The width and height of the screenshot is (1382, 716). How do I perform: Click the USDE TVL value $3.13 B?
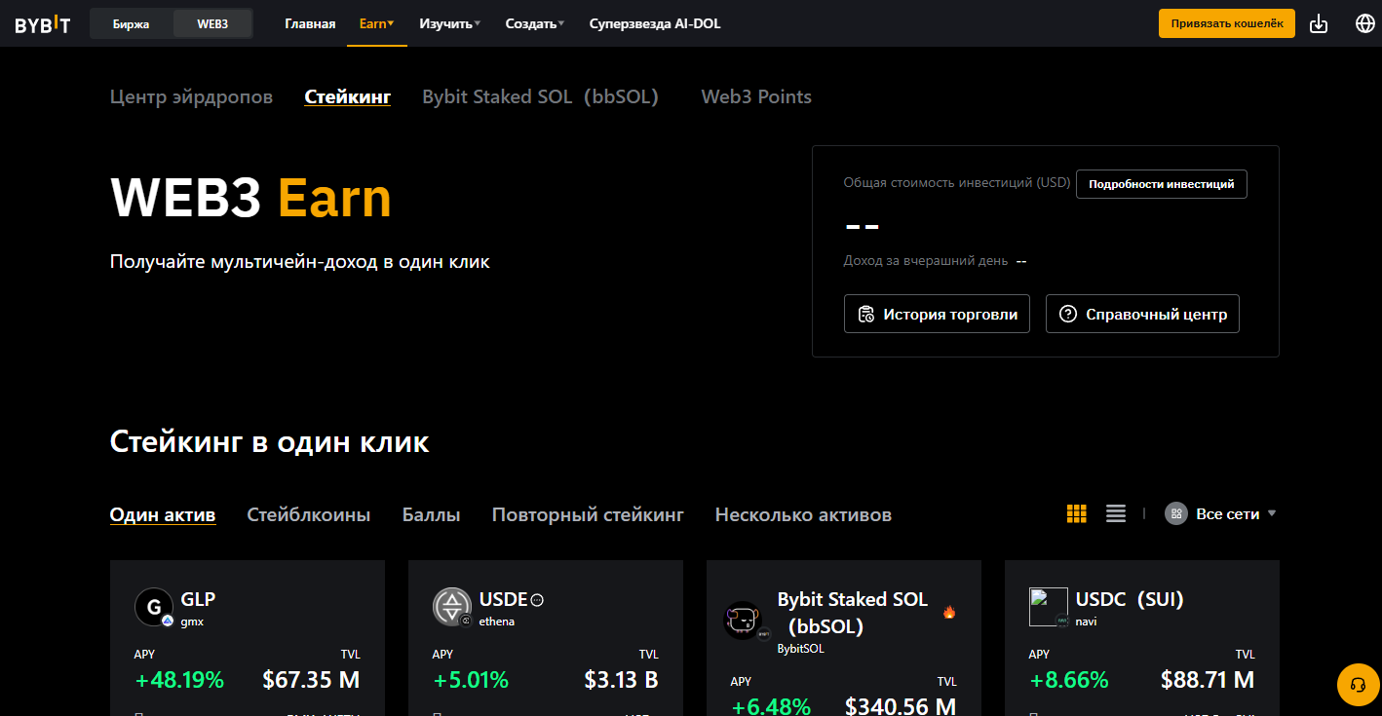[621, 680]
